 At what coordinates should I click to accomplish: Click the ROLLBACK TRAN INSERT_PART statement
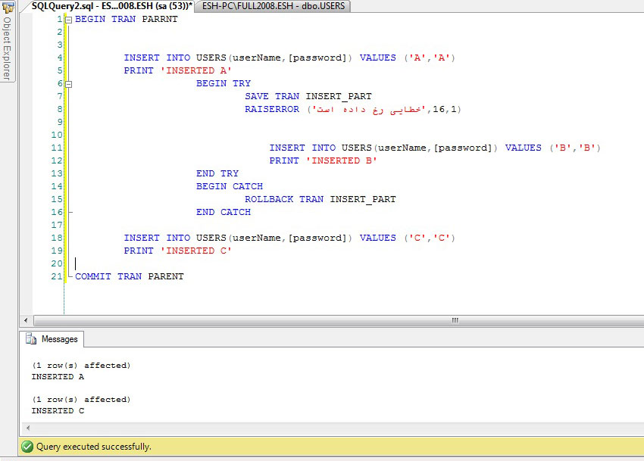(320, 199)
